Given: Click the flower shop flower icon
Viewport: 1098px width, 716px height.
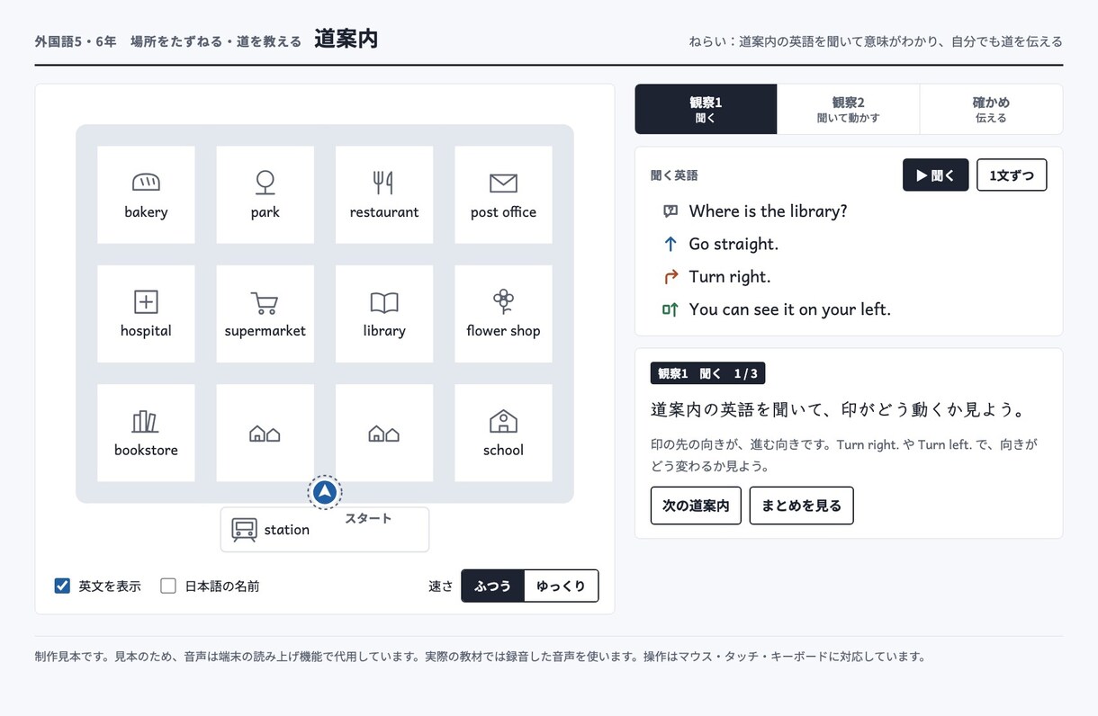Looking at the screenshot, I should click(503, 300).
